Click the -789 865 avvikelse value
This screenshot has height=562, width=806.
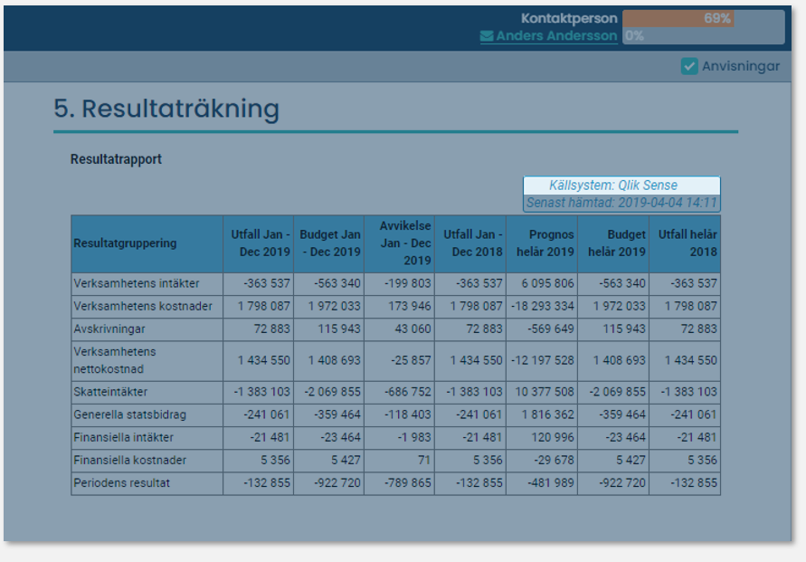408,483
